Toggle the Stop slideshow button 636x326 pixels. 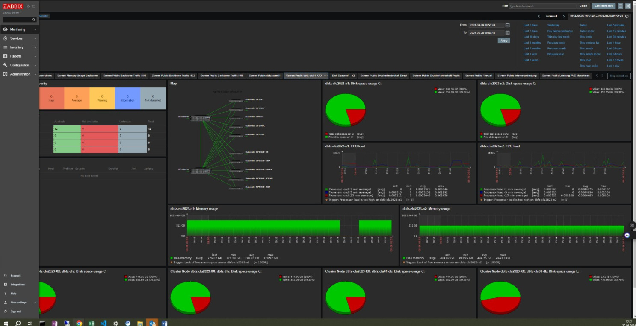click(619, 76)
